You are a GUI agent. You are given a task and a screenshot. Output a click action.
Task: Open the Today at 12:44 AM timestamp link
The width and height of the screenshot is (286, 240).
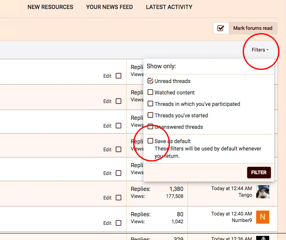click(231, 188)
